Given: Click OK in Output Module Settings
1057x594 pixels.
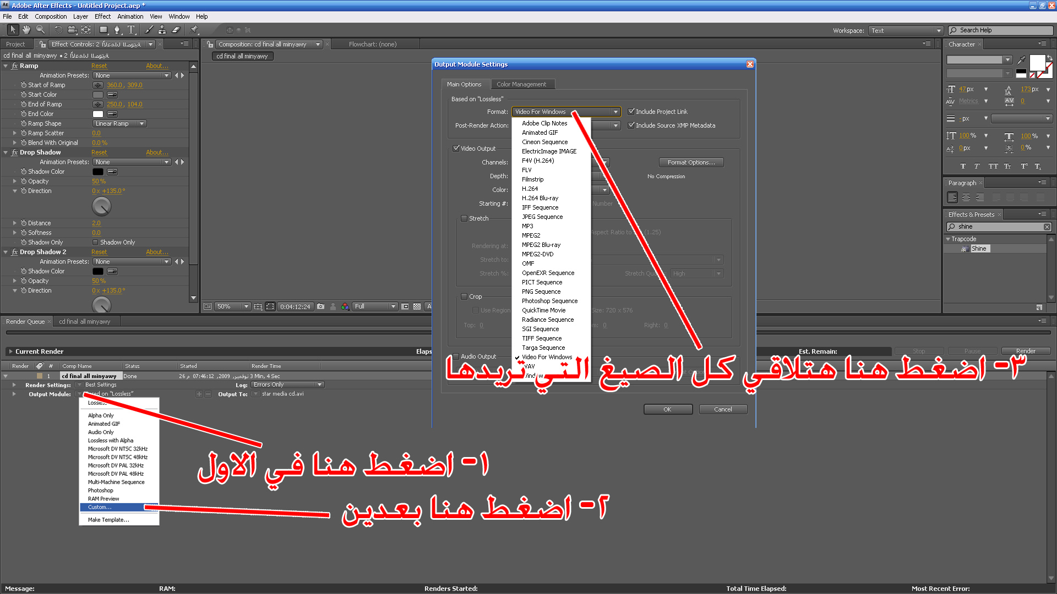Looking at the screenshot, I should click(668, 409).
